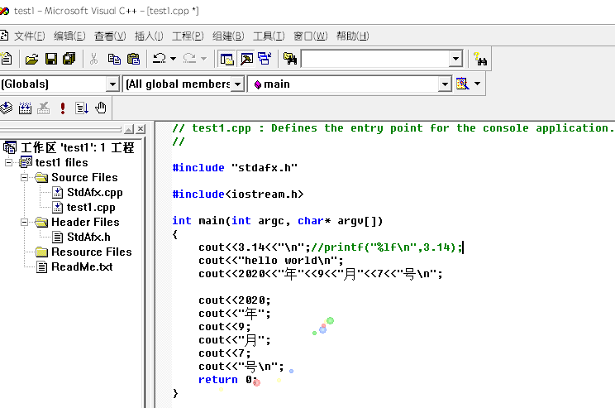Click the cout<<3.14 code line
Screen dimensions: 615x408
pyautogui.click(x=331, y=247)
